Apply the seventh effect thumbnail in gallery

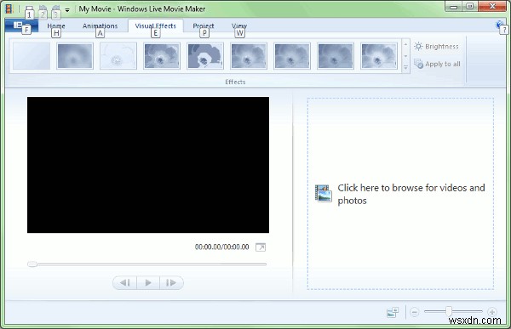point(292,56)
